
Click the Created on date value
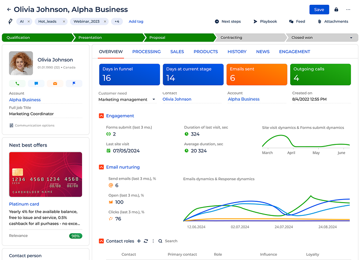click(310, 99)
